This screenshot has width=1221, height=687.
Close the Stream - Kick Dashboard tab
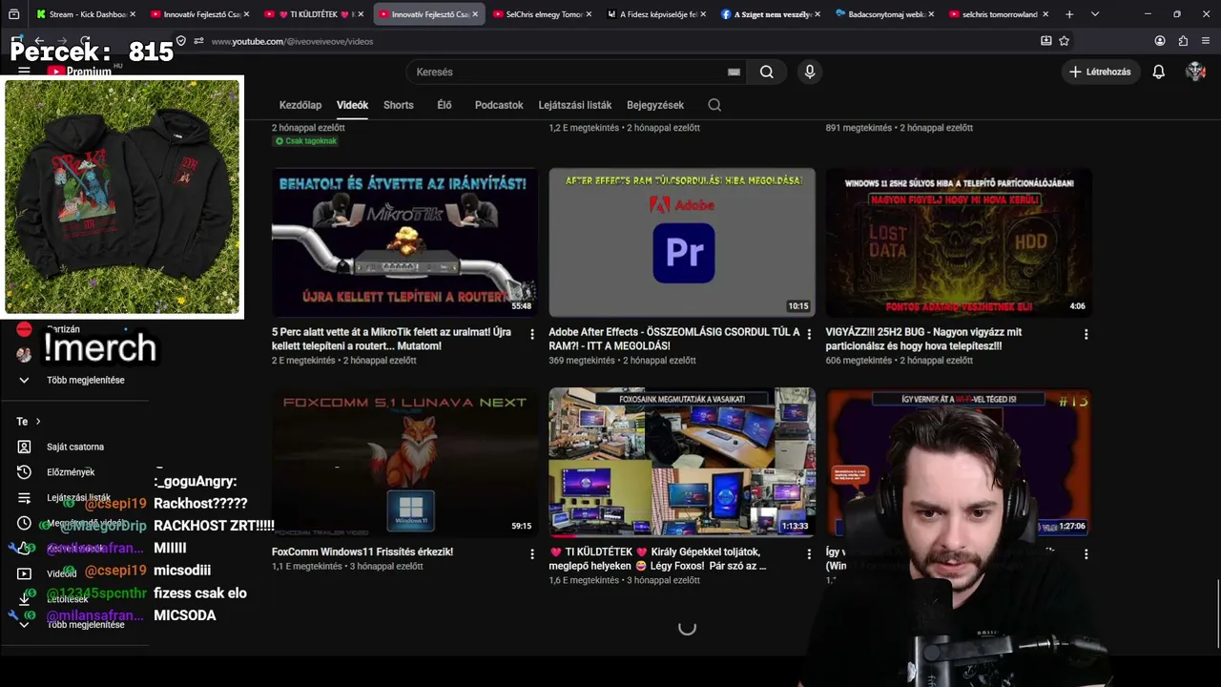tap(132, 14)
